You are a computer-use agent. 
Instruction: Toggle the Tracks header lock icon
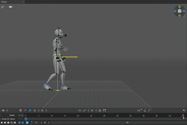[x=22, y=115]
